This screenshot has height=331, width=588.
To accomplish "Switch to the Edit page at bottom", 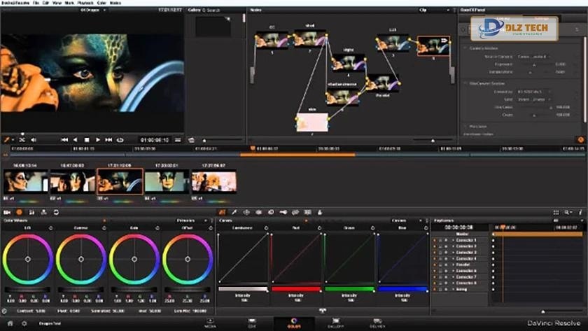I will (x=252, y=323).
